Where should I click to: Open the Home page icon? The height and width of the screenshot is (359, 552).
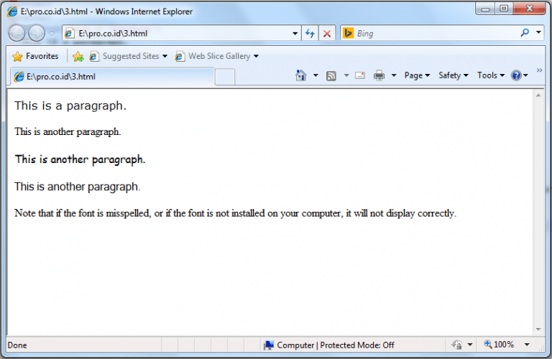click(301, 75)
